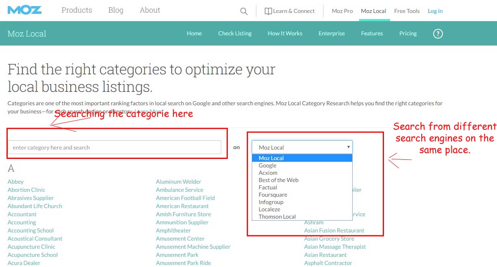Click the Accountant category link
This screenshot has height=267, width=497.
pos(22,214)
